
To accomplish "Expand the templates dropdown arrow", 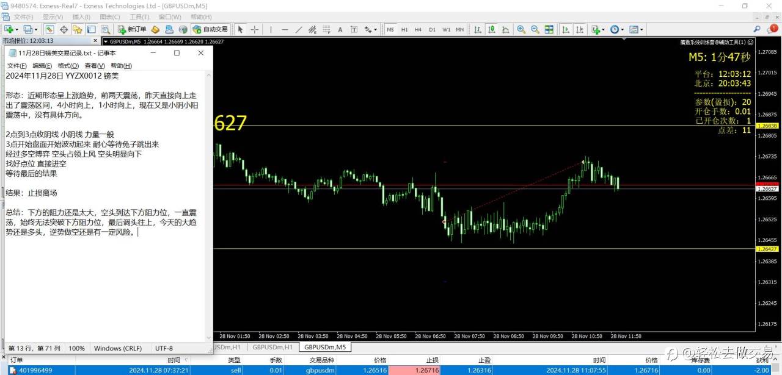I will pyautogui.click(x=641, y=29).
